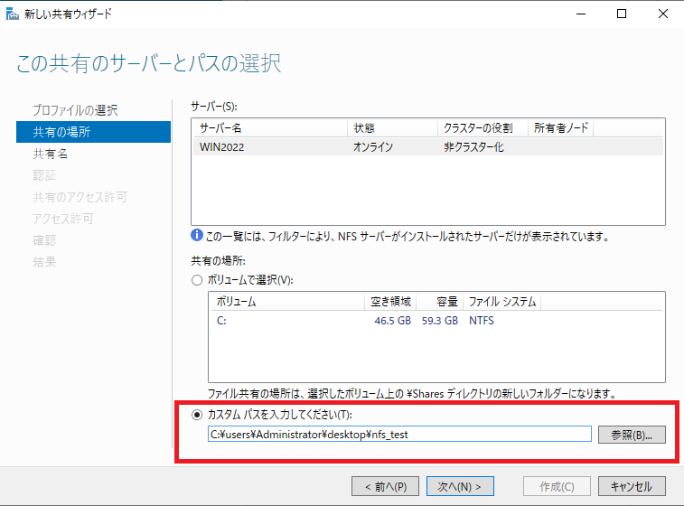The height and width of the screenshot is (506, 684).
Task: Click the < 前へ(P) button
Action: click(385, 486)
